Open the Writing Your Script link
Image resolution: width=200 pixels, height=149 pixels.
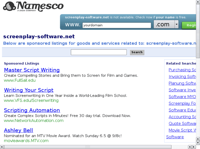point(29,90)
